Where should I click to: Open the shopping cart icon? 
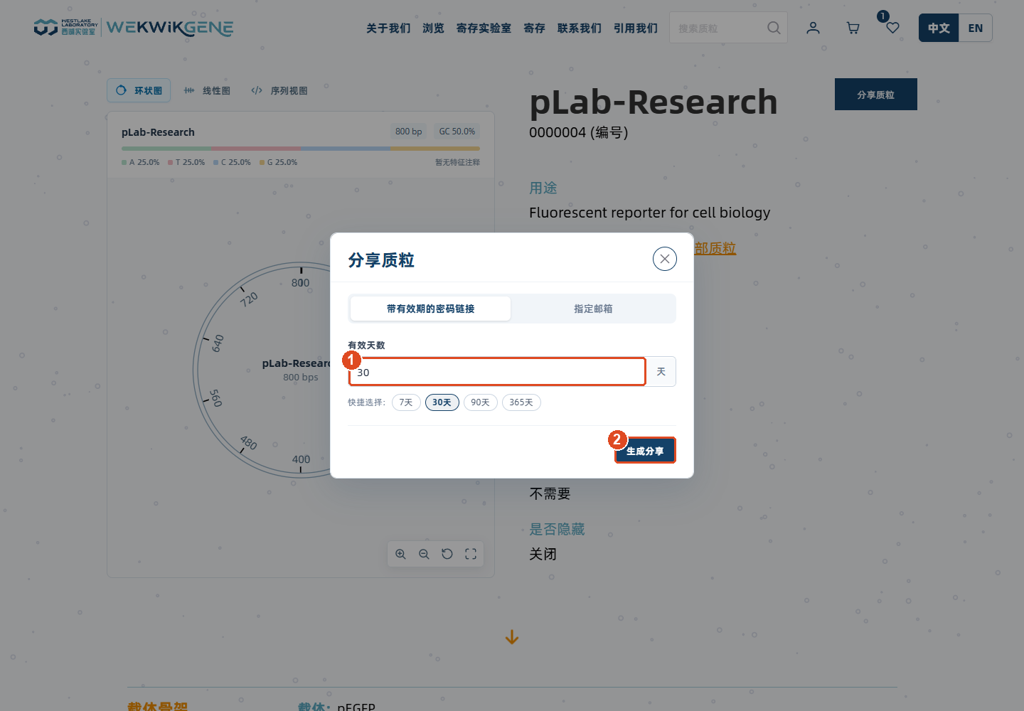click(x=853, y=28)
